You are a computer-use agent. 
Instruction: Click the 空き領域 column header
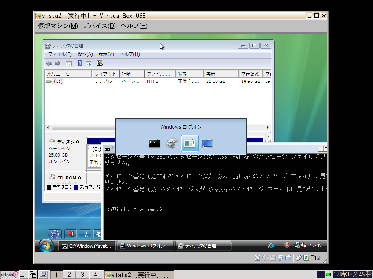click(251, 74)
